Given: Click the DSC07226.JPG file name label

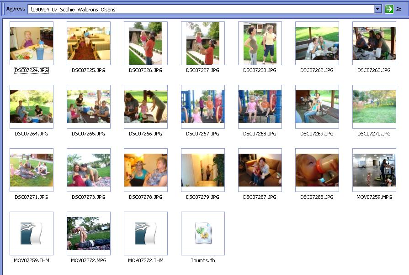Looking at the screenshot, I should (x=146, y=70).
